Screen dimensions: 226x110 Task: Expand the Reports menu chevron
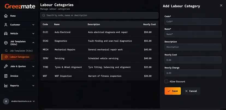[33, 85]
